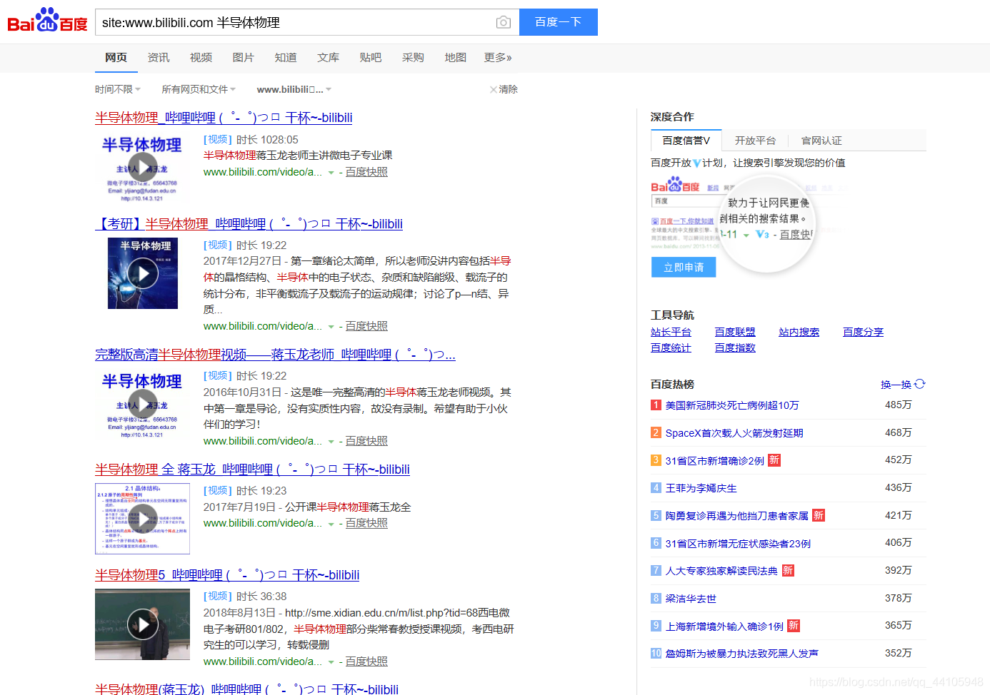This screenshot has height=695, width=990.
Task: Open the 采购 tab
Action: [x=413, y=57]
